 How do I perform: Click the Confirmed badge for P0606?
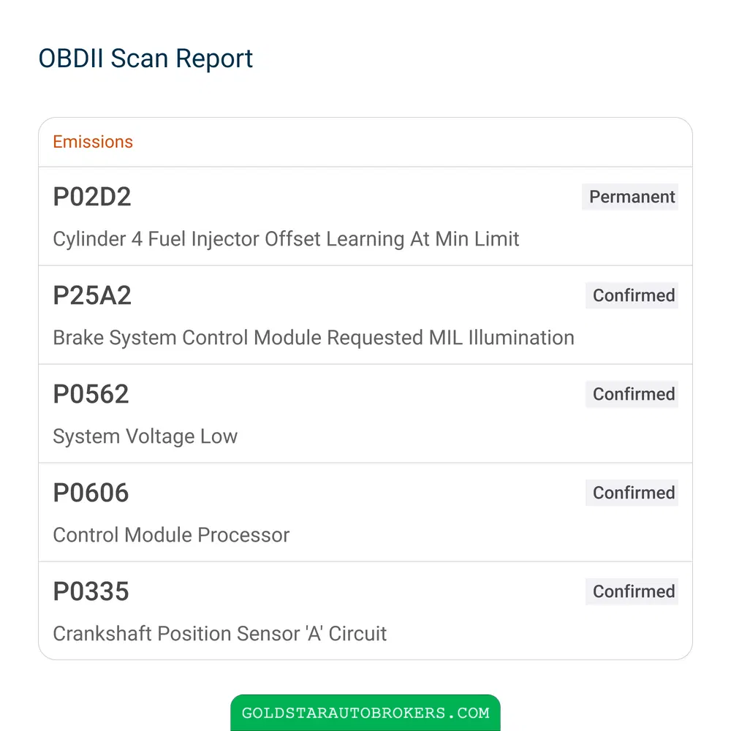pos(632,493)
